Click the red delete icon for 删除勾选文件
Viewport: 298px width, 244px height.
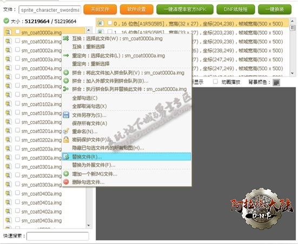point(66,182)
